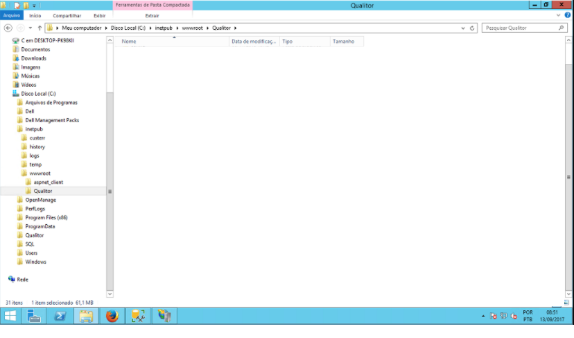The width and height of the screenshot is (574, 338).
Task: Select history folder in tree
Action: pos(37,146)
